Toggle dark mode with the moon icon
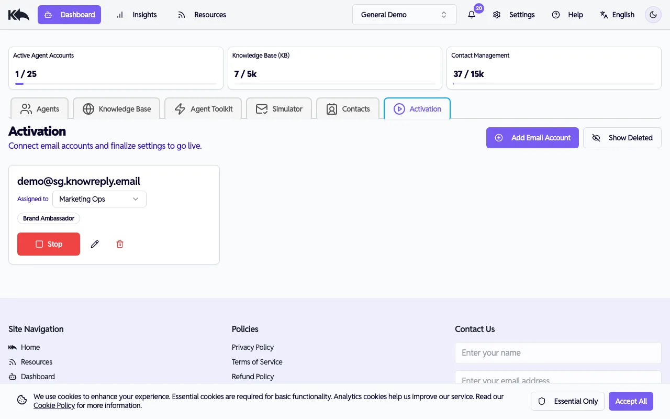 [x=653, y=15]
